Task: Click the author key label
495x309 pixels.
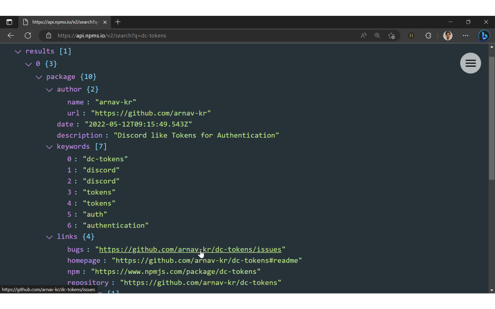Action: pyautogui.click(x=69, y=90)
